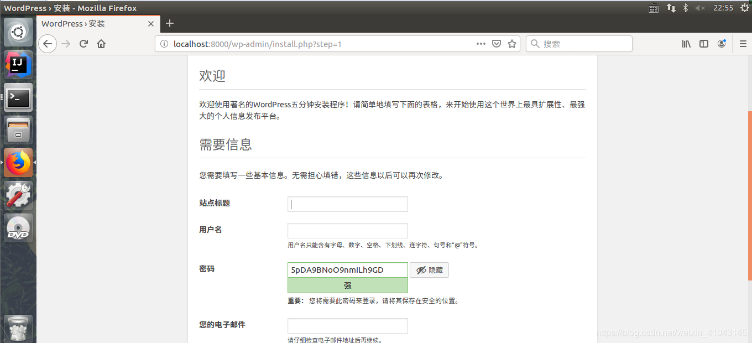Image resolution: width=752 pixels, height=343 pixels.
Task: Click the 密码 label
Action: pos(207,269)
